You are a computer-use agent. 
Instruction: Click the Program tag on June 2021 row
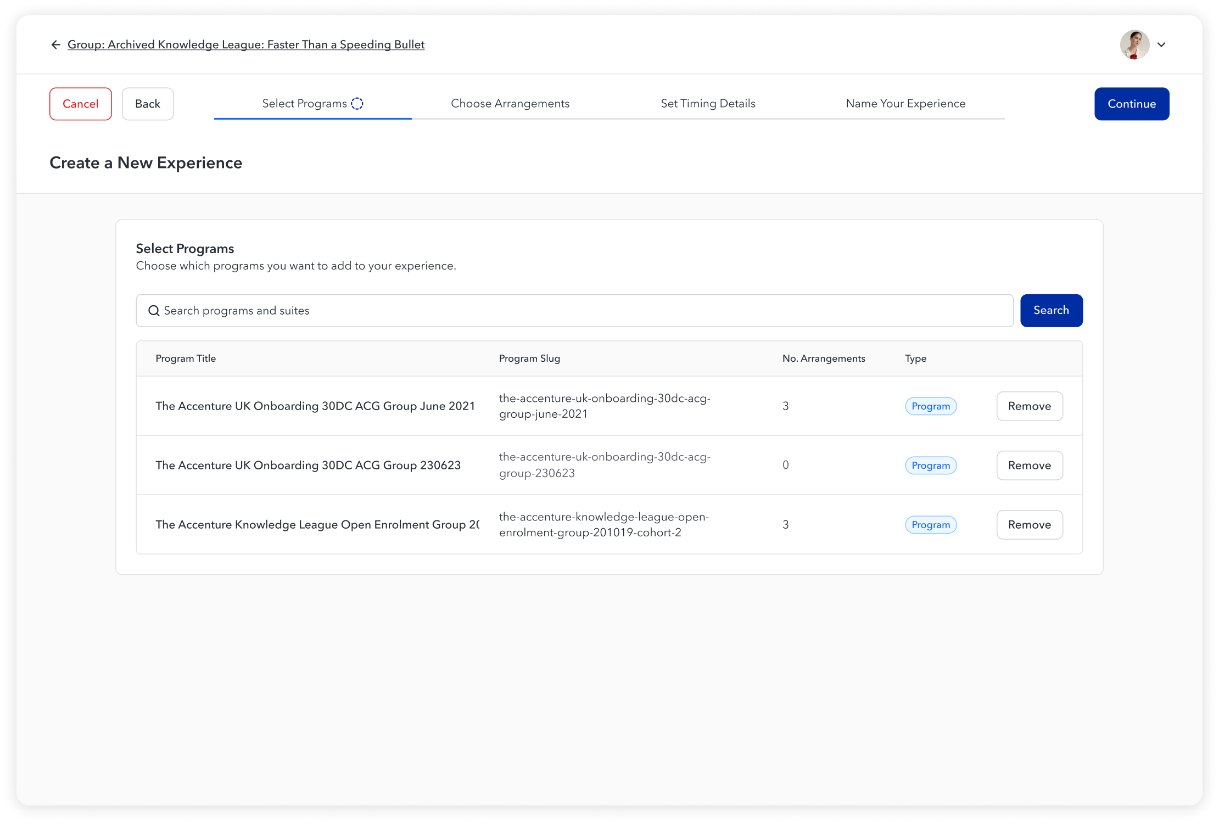[930, 406]
